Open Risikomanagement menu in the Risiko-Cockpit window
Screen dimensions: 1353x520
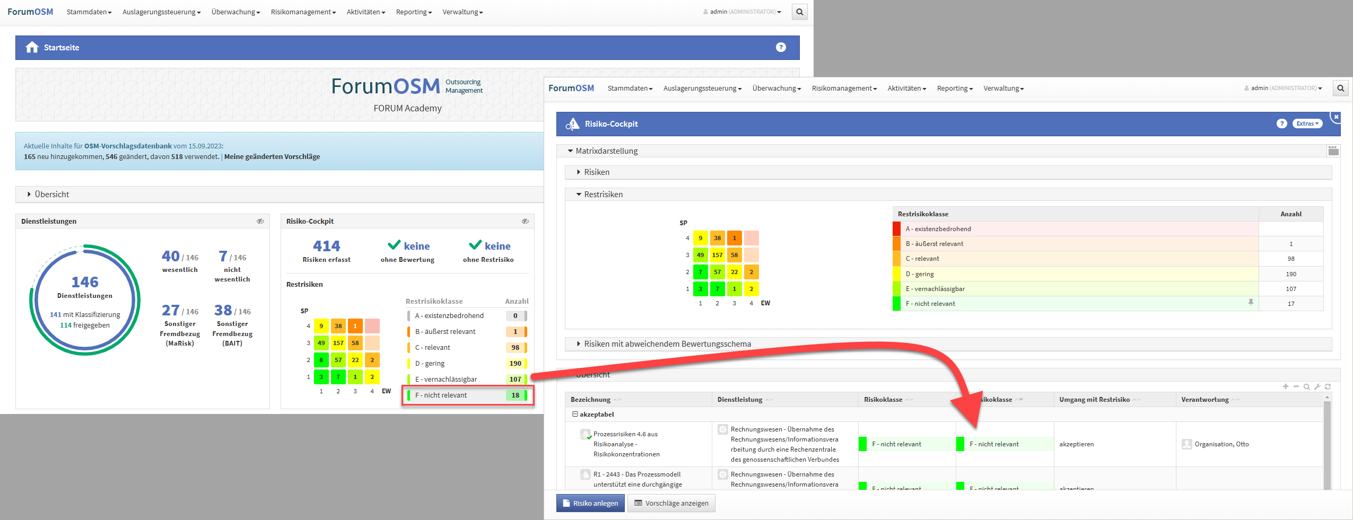click(844, 89)
